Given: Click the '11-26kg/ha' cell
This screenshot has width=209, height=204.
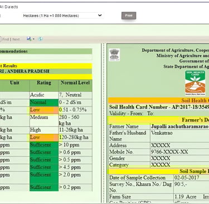Looking at the screenshot, I should click(x=75, y=130).
